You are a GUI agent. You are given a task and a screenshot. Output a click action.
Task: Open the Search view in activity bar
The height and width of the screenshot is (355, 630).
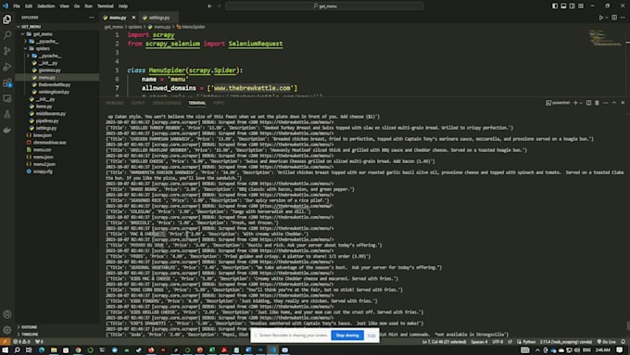[6, 35]
